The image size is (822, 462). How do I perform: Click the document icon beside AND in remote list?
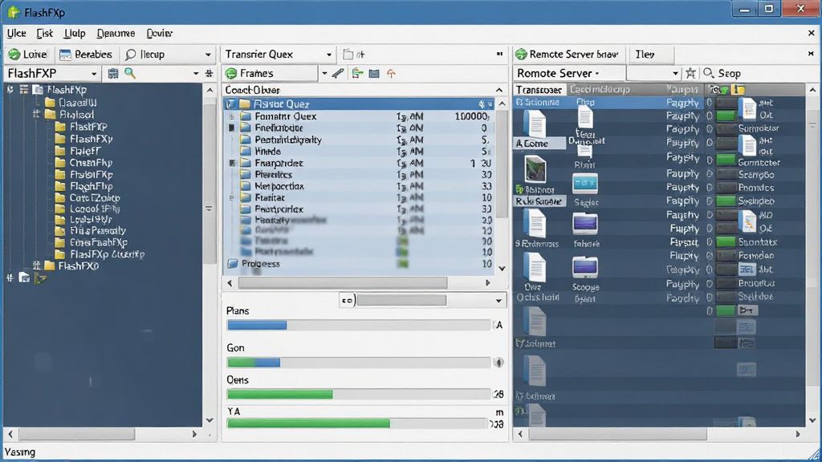click(x=747, y=221)
